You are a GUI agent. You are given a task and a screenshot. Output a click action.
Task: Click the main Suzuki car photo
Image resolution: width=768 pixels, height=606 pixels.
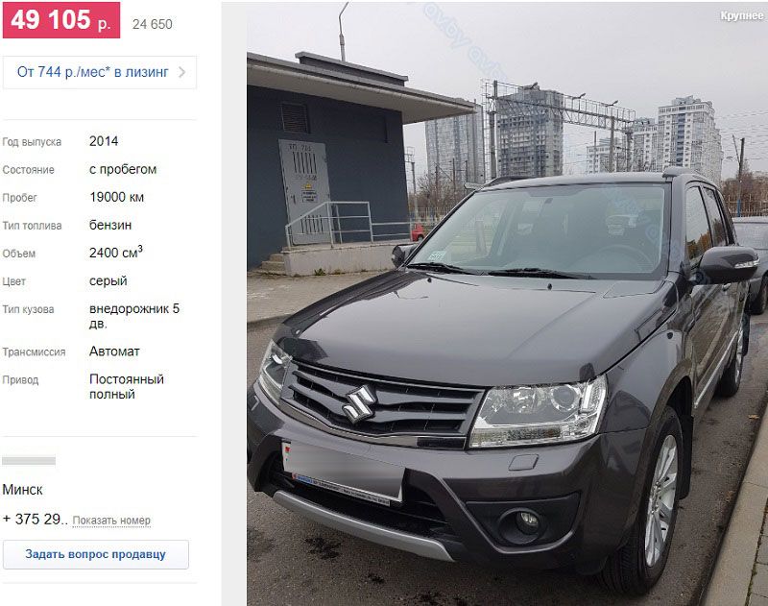tap(507, 303)
